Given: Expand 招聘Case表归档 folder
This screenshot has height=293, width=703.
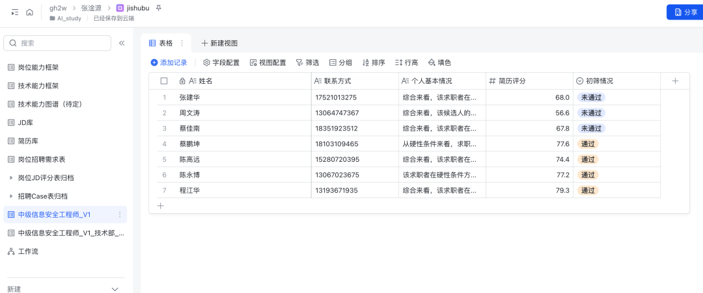Looking at the screenshot, I should tap(11, 196).
